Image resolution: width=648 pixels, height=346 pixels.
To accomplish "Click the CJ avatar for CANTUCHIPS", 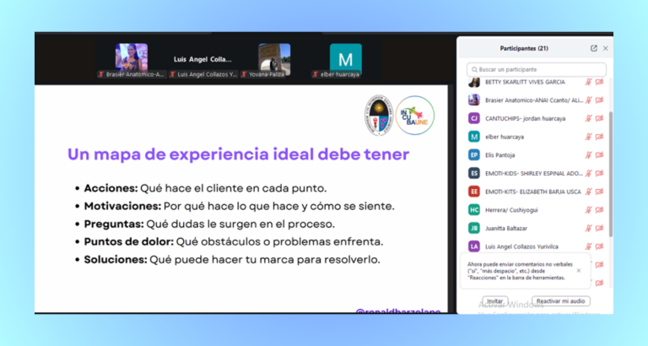I will (474, 118).
